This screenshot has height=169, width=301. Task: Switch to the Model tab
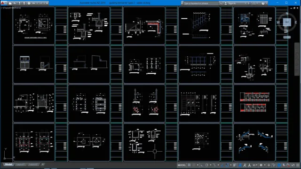[8, 164]
